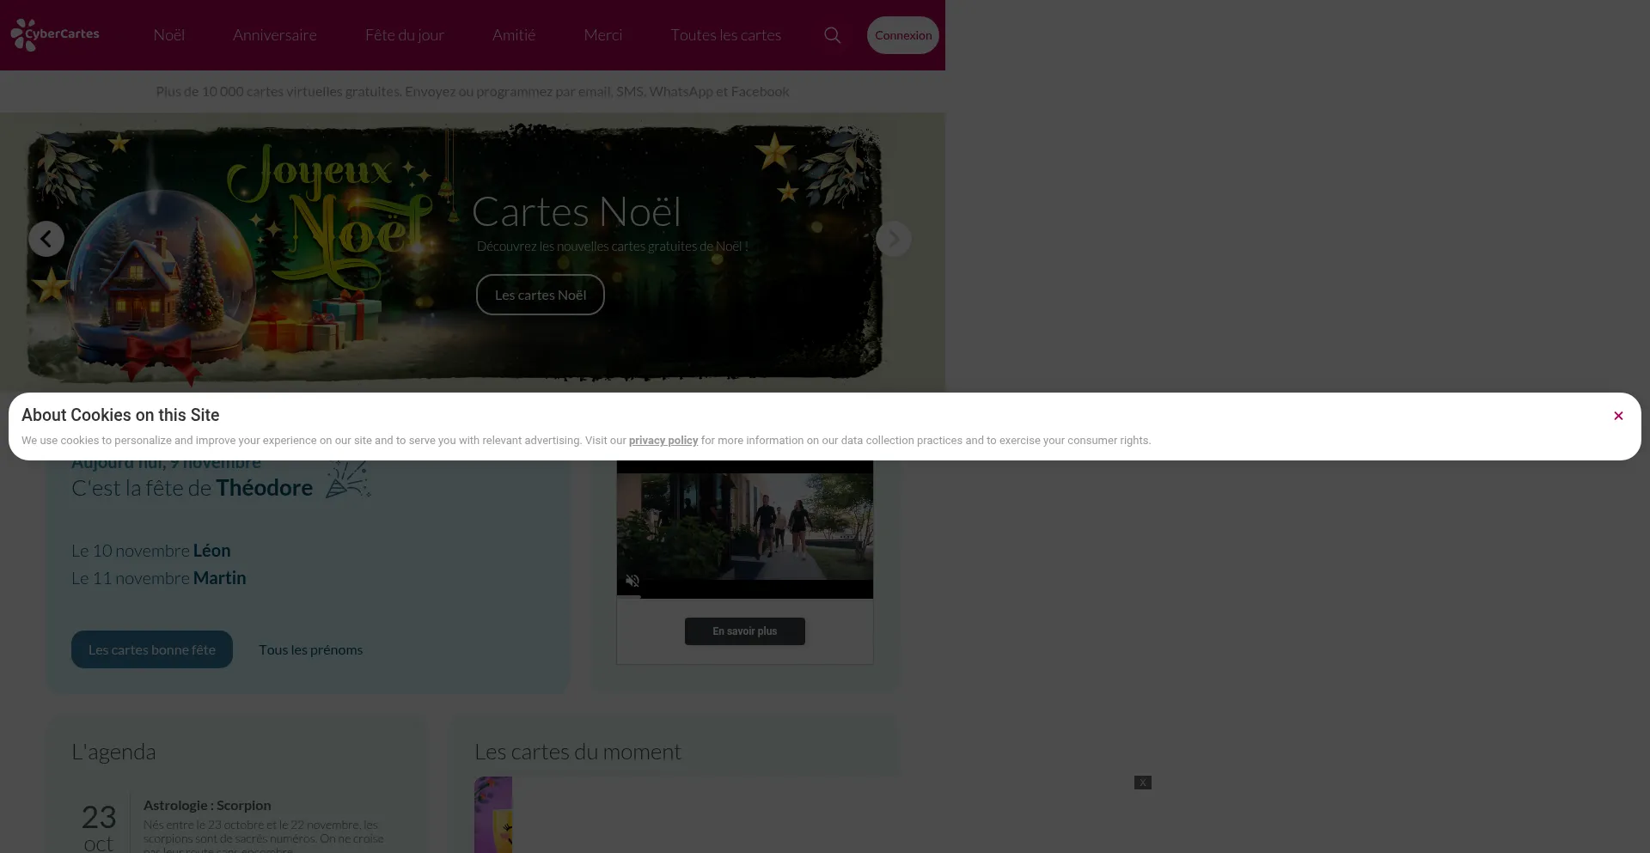This screenshot has height=853, width=1650.
Task: Close the cookie notice banner
Action: click(1618, 416)
